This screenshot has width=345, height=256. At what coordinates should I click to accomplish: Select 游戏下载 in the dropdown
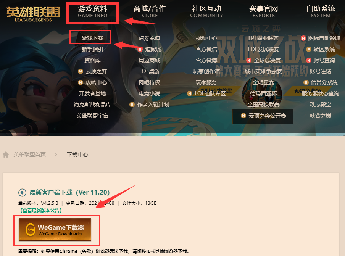click(x=92, y=38)
